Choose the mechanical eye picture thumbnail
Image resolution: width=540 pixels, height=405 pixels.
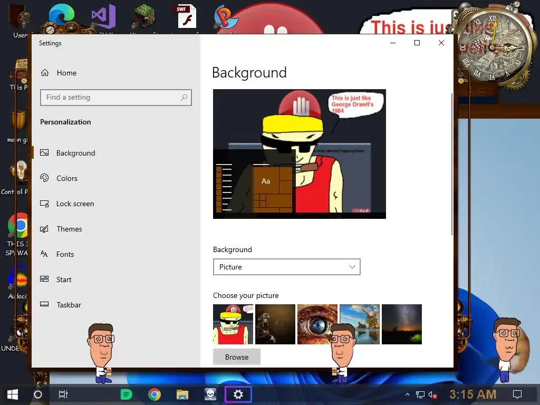(317, 324)
